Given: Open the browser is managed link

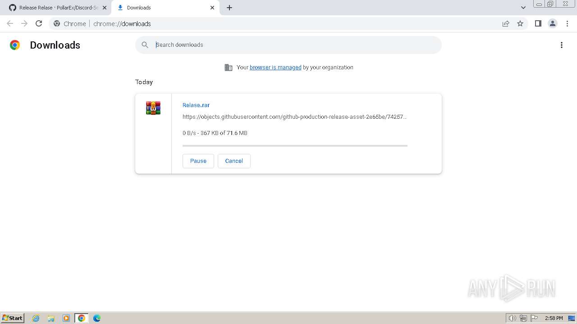Looking at the screenshot, I should click(275, 67).
